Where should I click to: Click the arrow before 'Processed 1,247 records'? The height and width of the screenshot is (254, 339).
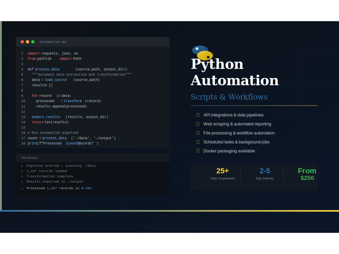pyautogui.click(x=22, y=189)
